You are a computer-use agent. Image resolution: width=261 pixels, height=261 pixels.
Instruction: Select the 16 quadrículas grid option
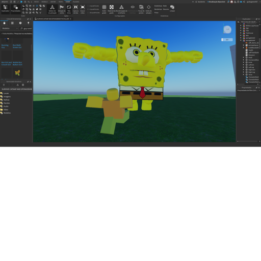point(93,13)
